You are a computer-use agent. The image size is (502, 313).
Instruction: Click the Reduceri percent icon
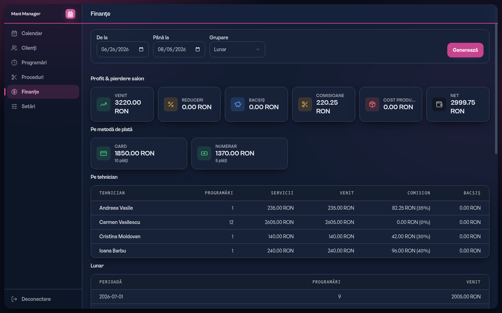(171, 104)
